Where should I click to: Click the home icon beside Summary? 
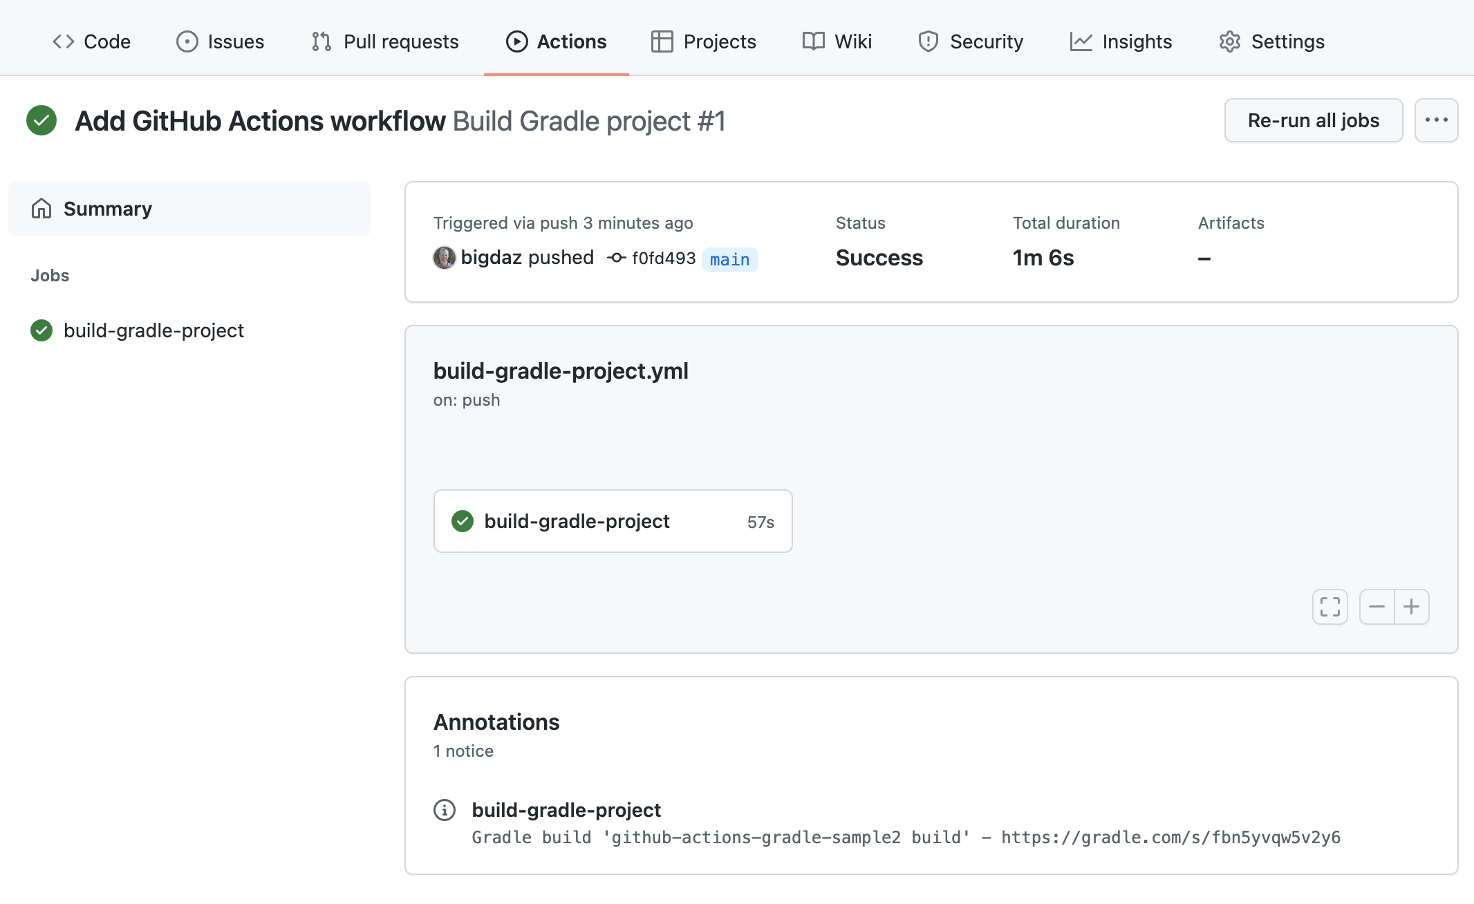coord(41,208)
